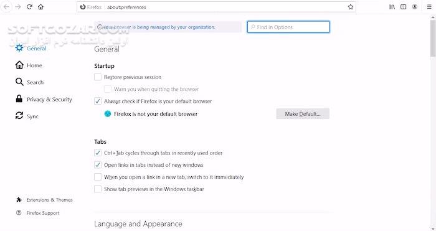The height and width of the screenshot is (231, 436).
Task: Toggle the sidebar icon in the toolbar
Action: [x=403, y=7]
